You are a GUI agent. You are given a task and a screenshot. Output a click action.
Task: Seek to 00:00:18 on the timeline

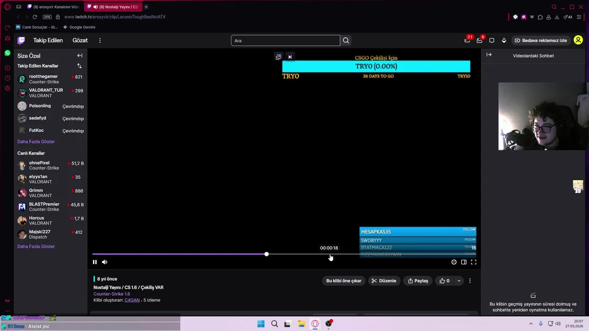(329, 254)
